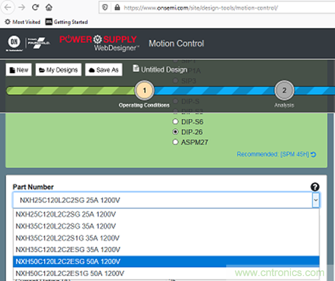The image size is (335, 281).
Task: Select the DIP-S6 radio option
Action: 176,121
